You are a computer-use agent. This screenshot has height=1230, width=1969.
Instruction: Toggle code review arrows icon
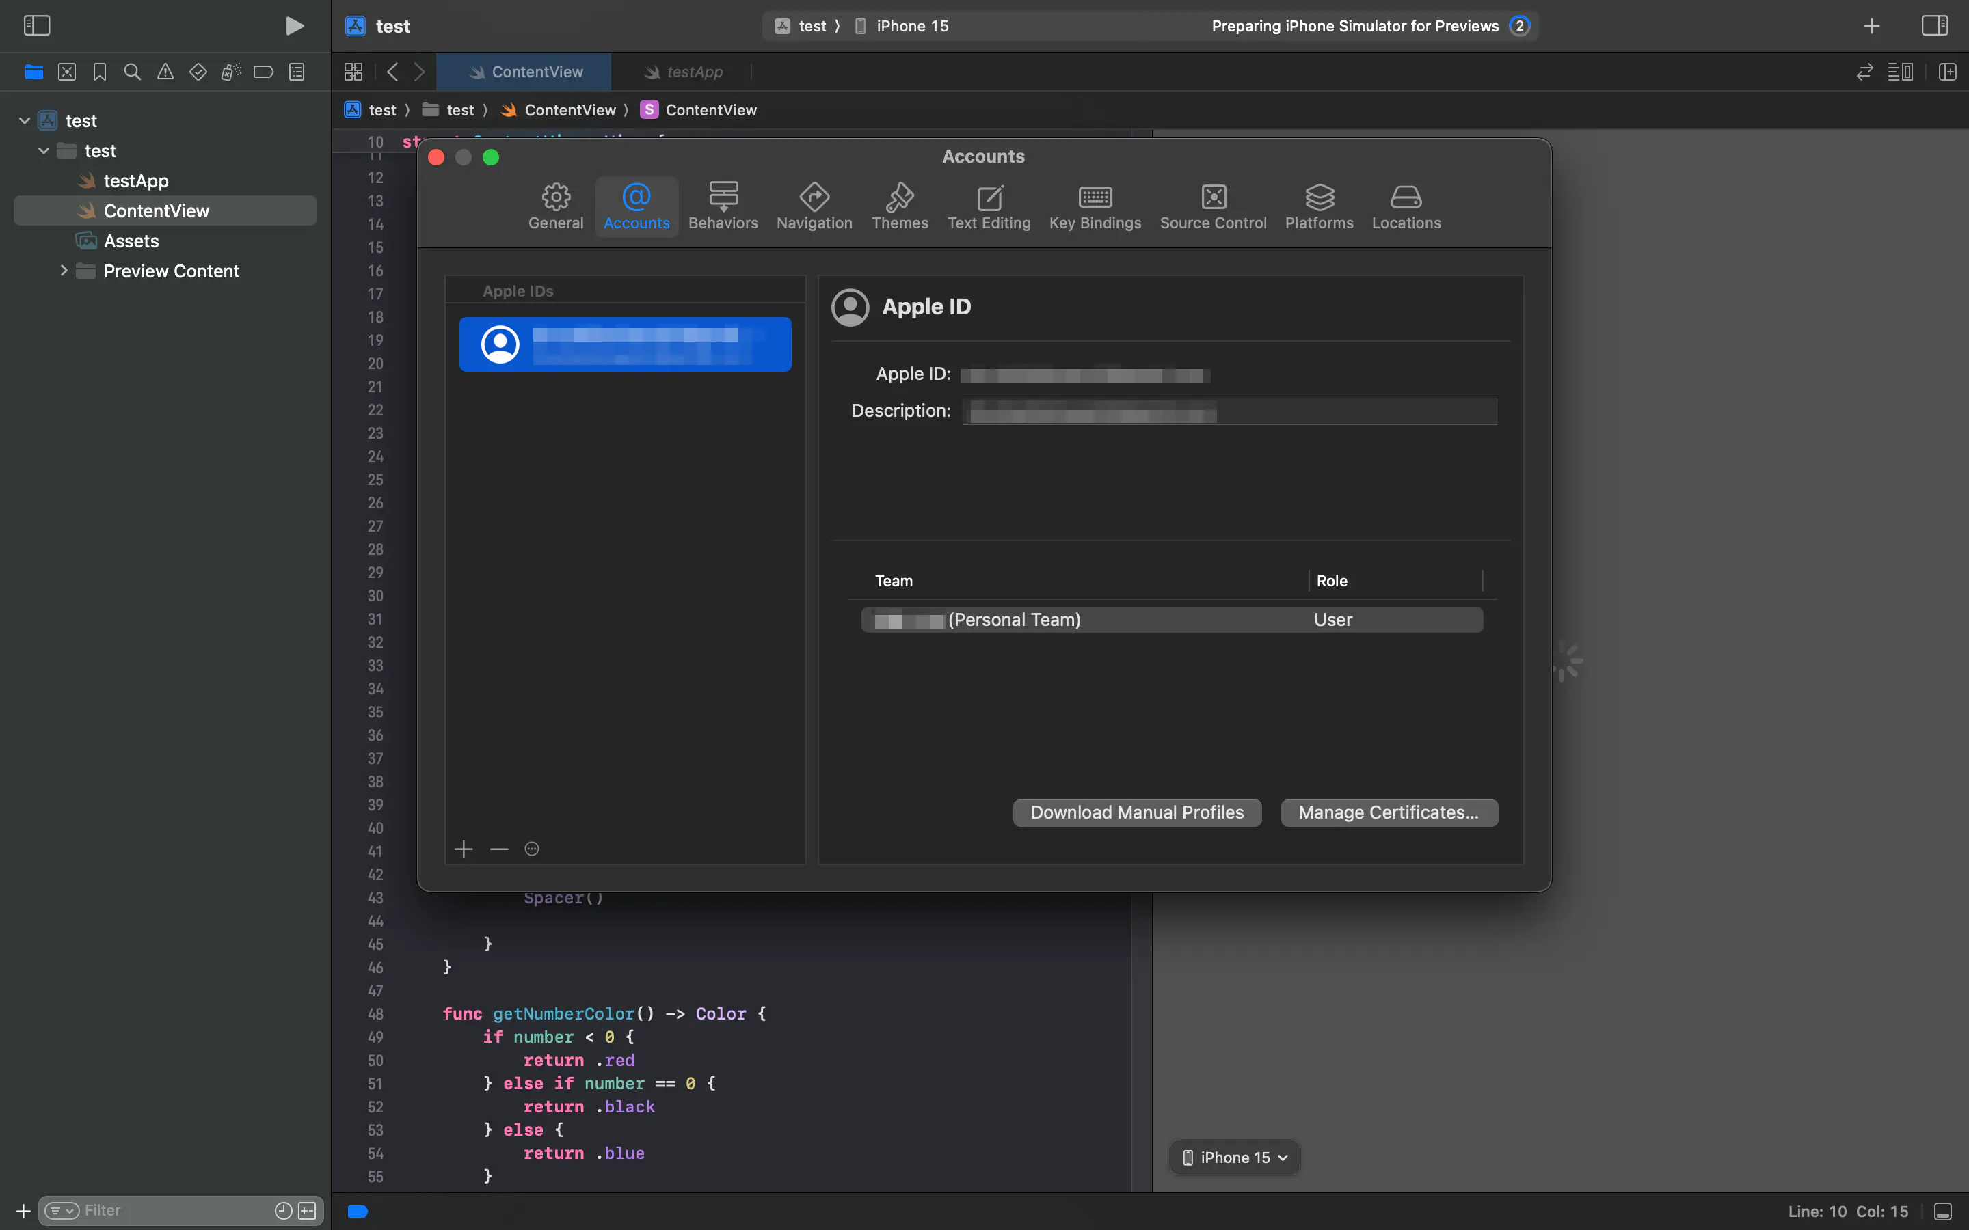click(x=1865, y=72)
